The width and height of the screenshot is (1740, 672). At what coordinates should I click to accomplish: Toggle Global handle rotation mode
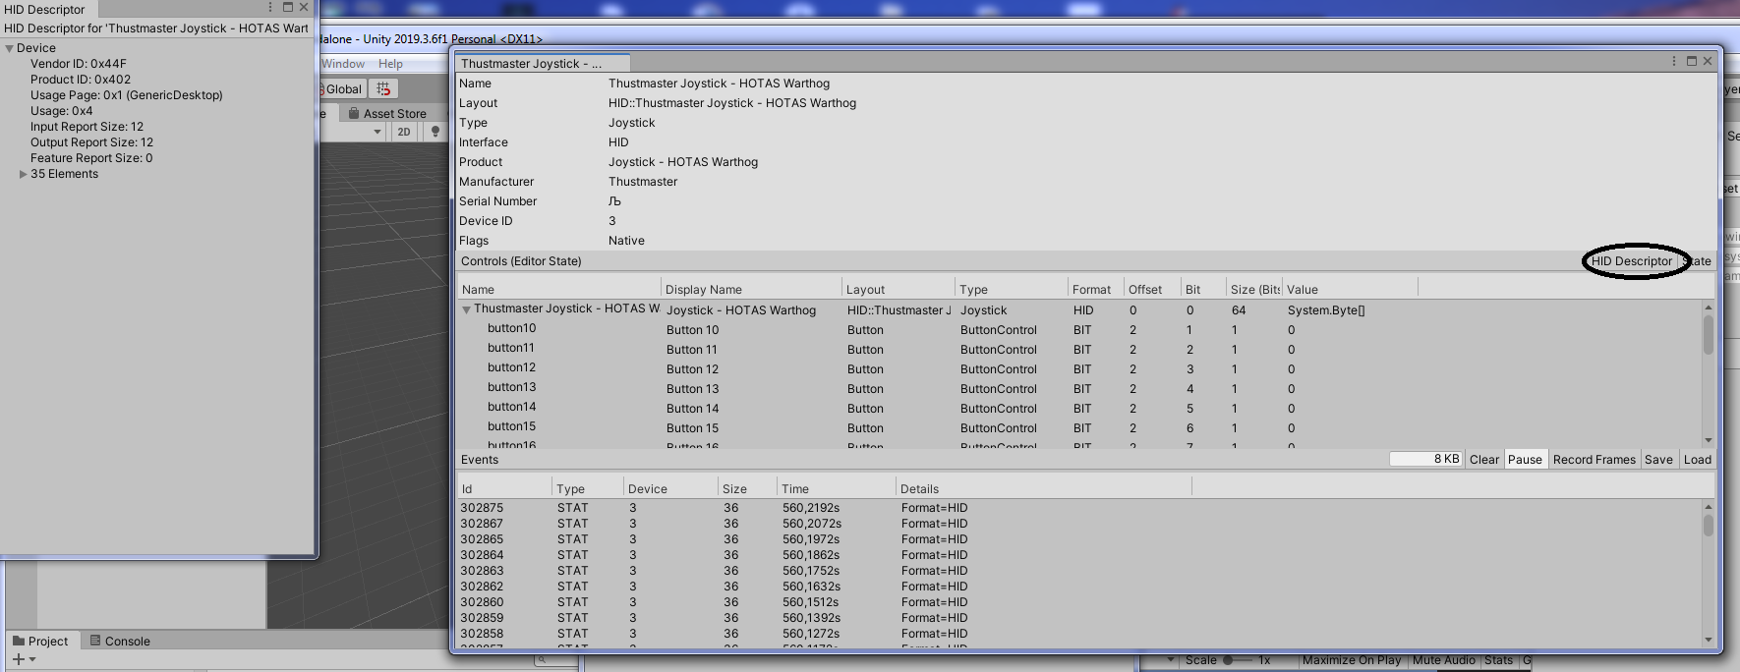click(x=342, y=88)
